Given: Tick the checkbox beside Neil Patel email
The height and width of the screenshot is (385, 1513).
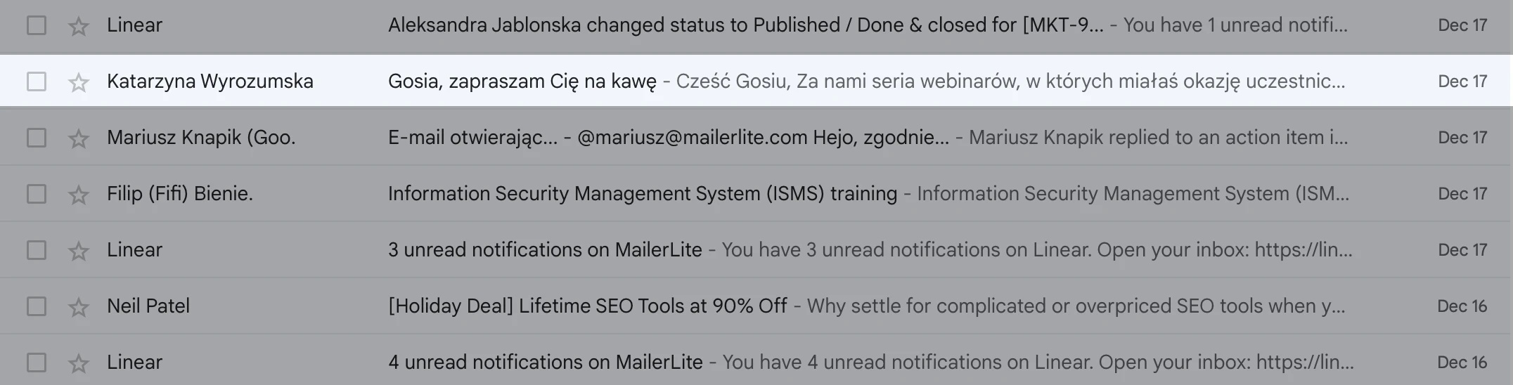Looking at the screenshot, I should 37,306.
